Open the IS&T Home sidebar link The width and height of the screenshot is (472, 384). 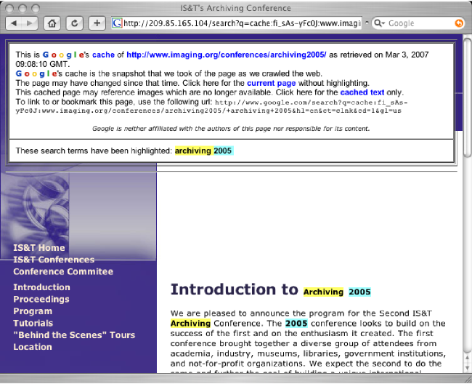38,248
